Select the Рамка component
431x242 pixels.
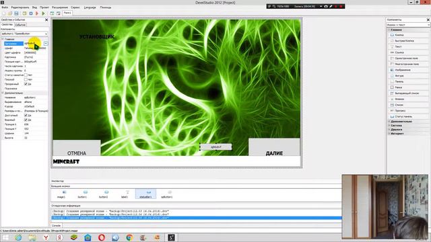[x=409, y=87]
